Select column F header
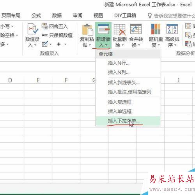This screenshot has height=195, width=195. [x=66, y=80]
